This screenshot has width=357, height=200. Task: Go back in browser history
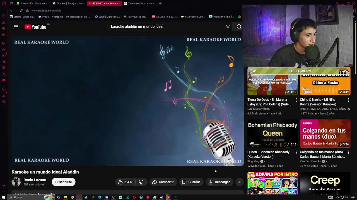point(11,11)
